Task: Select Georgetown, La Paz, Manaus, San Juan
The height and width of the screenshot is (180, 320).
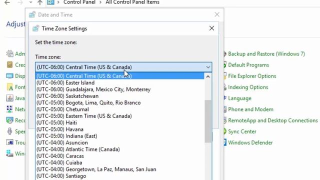Action: (x=120, y=169)
